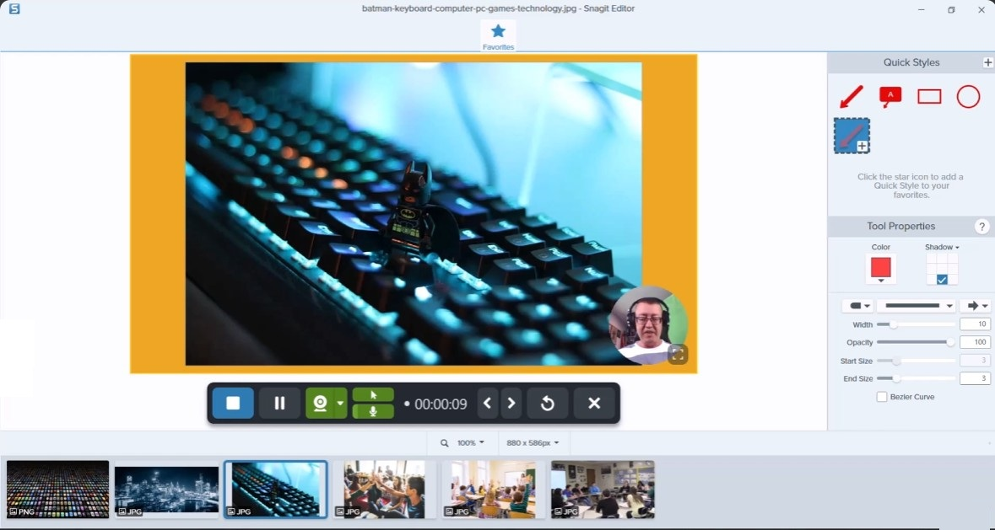Go to previous item with left chevron
This screenshot has height=530, width=995.
coord(487,404)
